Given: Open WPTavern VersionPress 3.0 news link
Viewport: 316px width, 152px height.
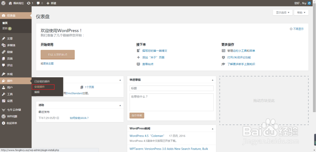Looking at the screenshot, I should coord(169,149).
